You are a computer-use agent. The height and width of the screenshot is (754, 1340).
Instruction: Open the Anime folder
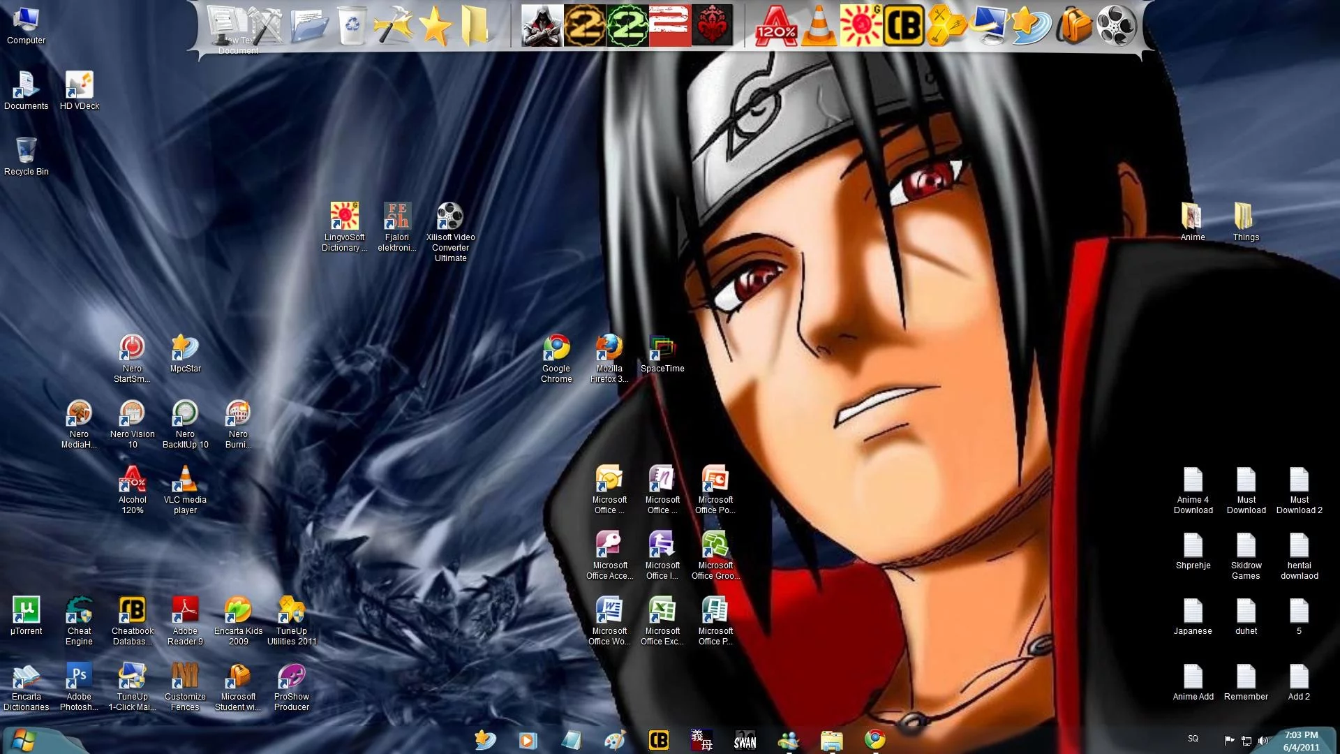(1192, 222)
